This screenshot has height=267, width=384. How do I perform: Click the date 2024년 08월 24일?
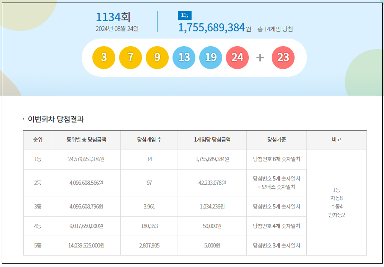[117, 29]
